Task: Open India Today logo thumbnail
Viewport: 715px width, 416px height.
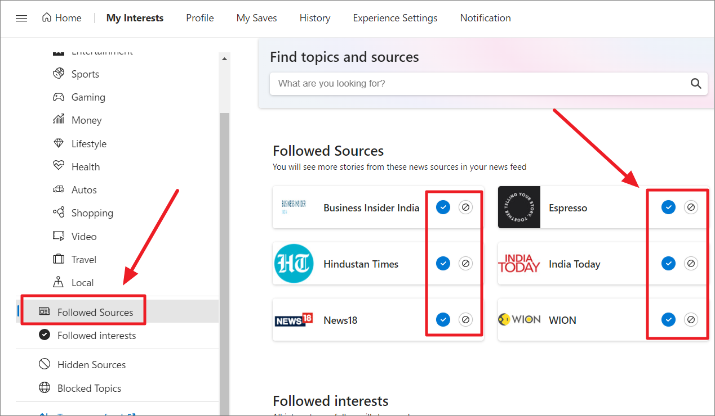Action: tap(519, 264)
